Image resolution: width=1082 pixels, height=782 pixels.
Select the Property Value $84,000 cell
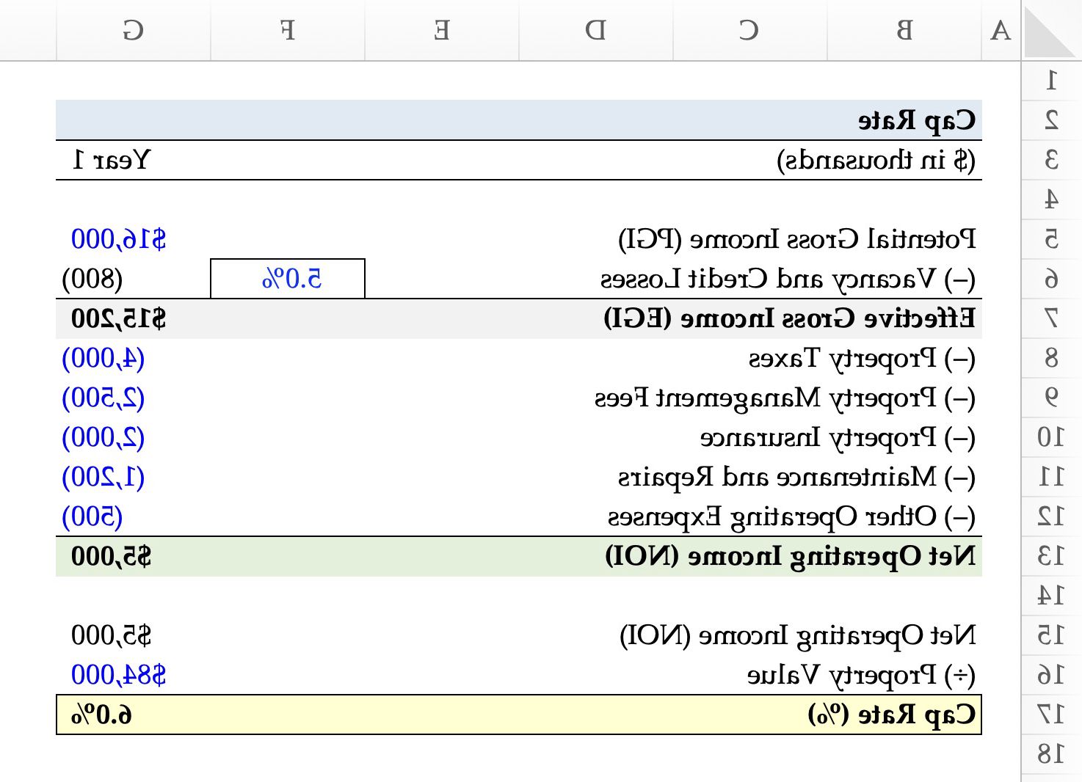[x=119, y=675]
